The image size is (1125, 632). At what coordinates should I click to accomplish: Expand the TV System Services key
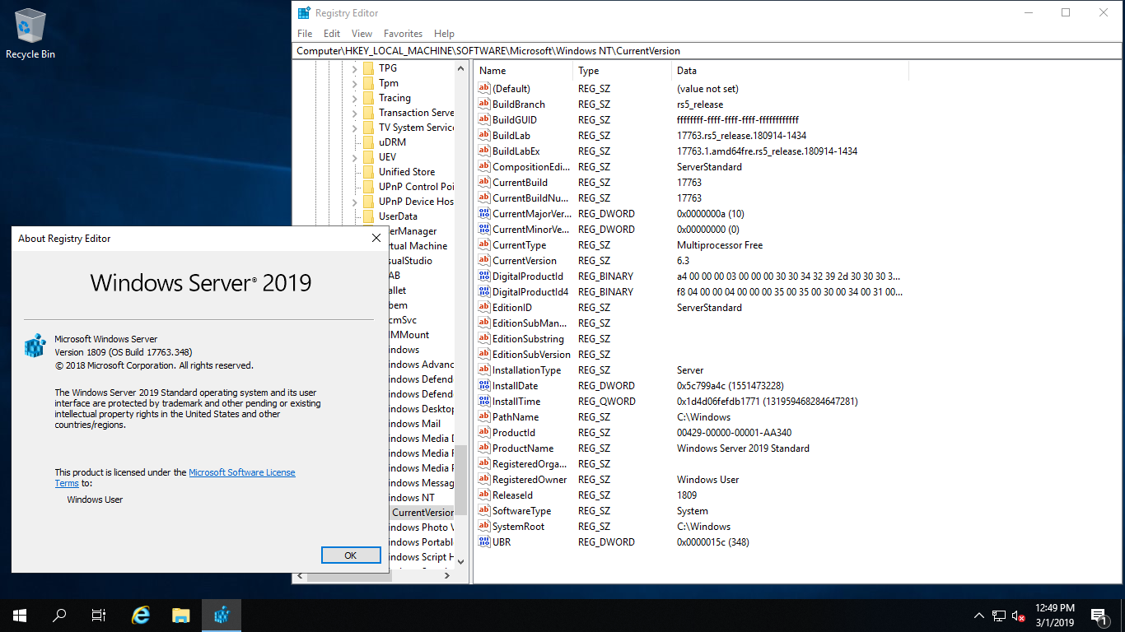(x=355, y=128)
